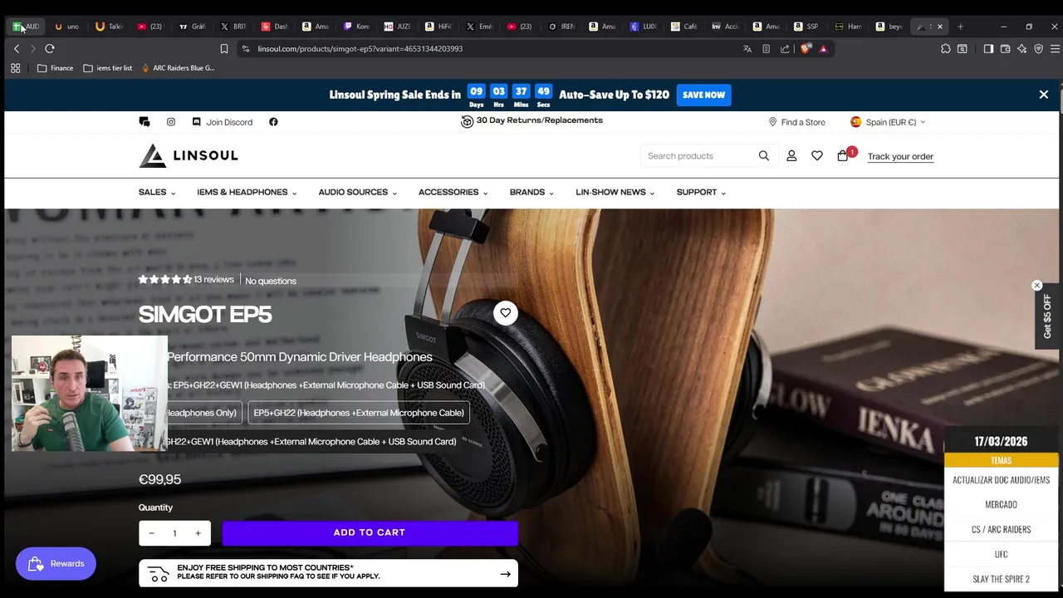Click ADD TO CART button

tap(370, 533)
